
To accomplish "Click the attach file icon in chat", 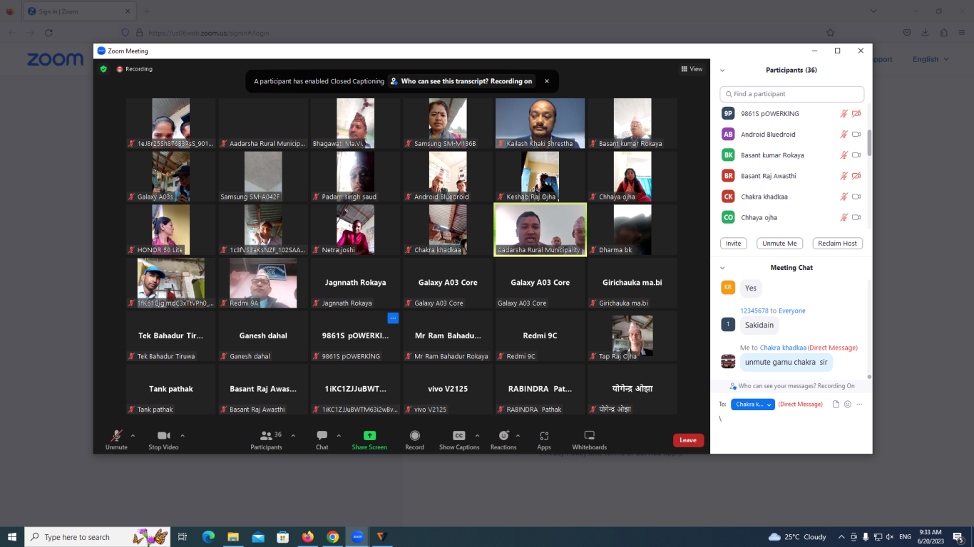I will (x=836, y=405).
